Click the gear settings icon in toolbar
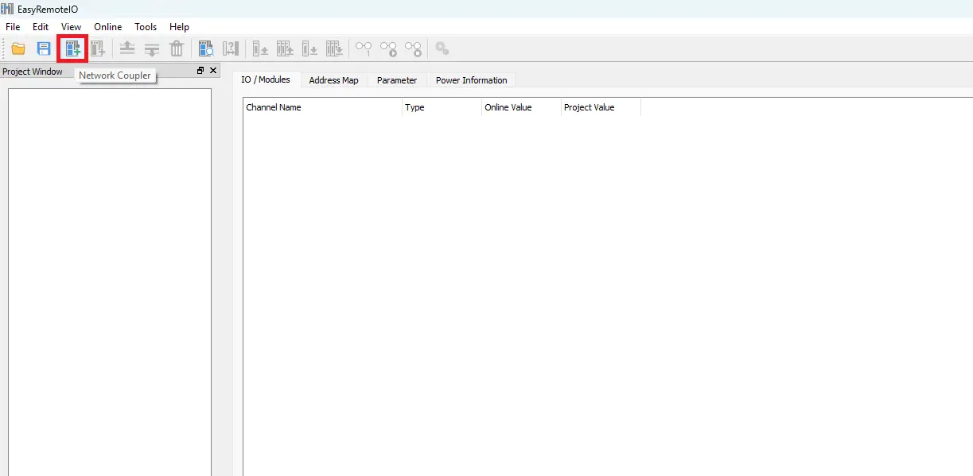 [x=442, y=48]
